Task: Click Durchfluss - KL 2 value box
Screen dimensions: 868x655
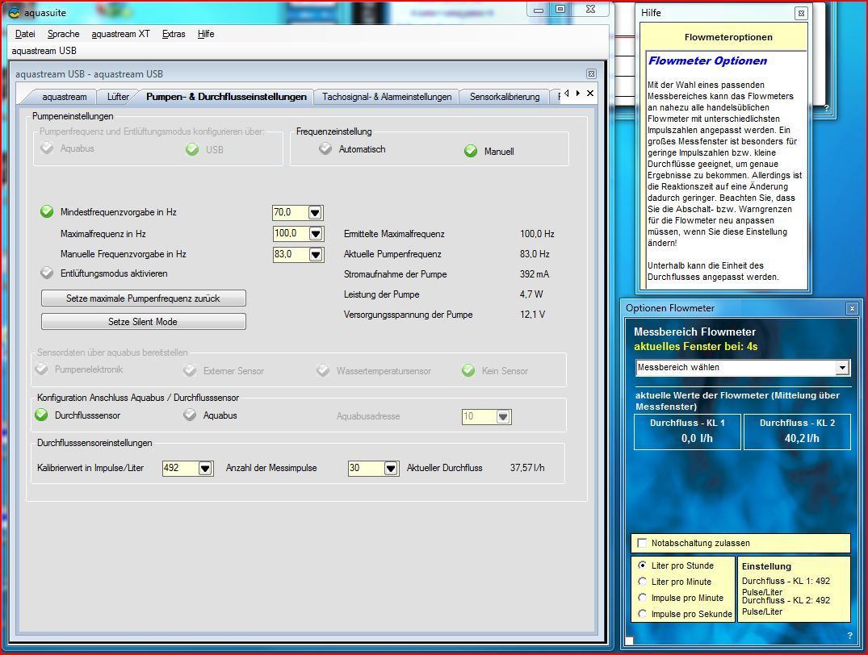Action: [797, 432]
